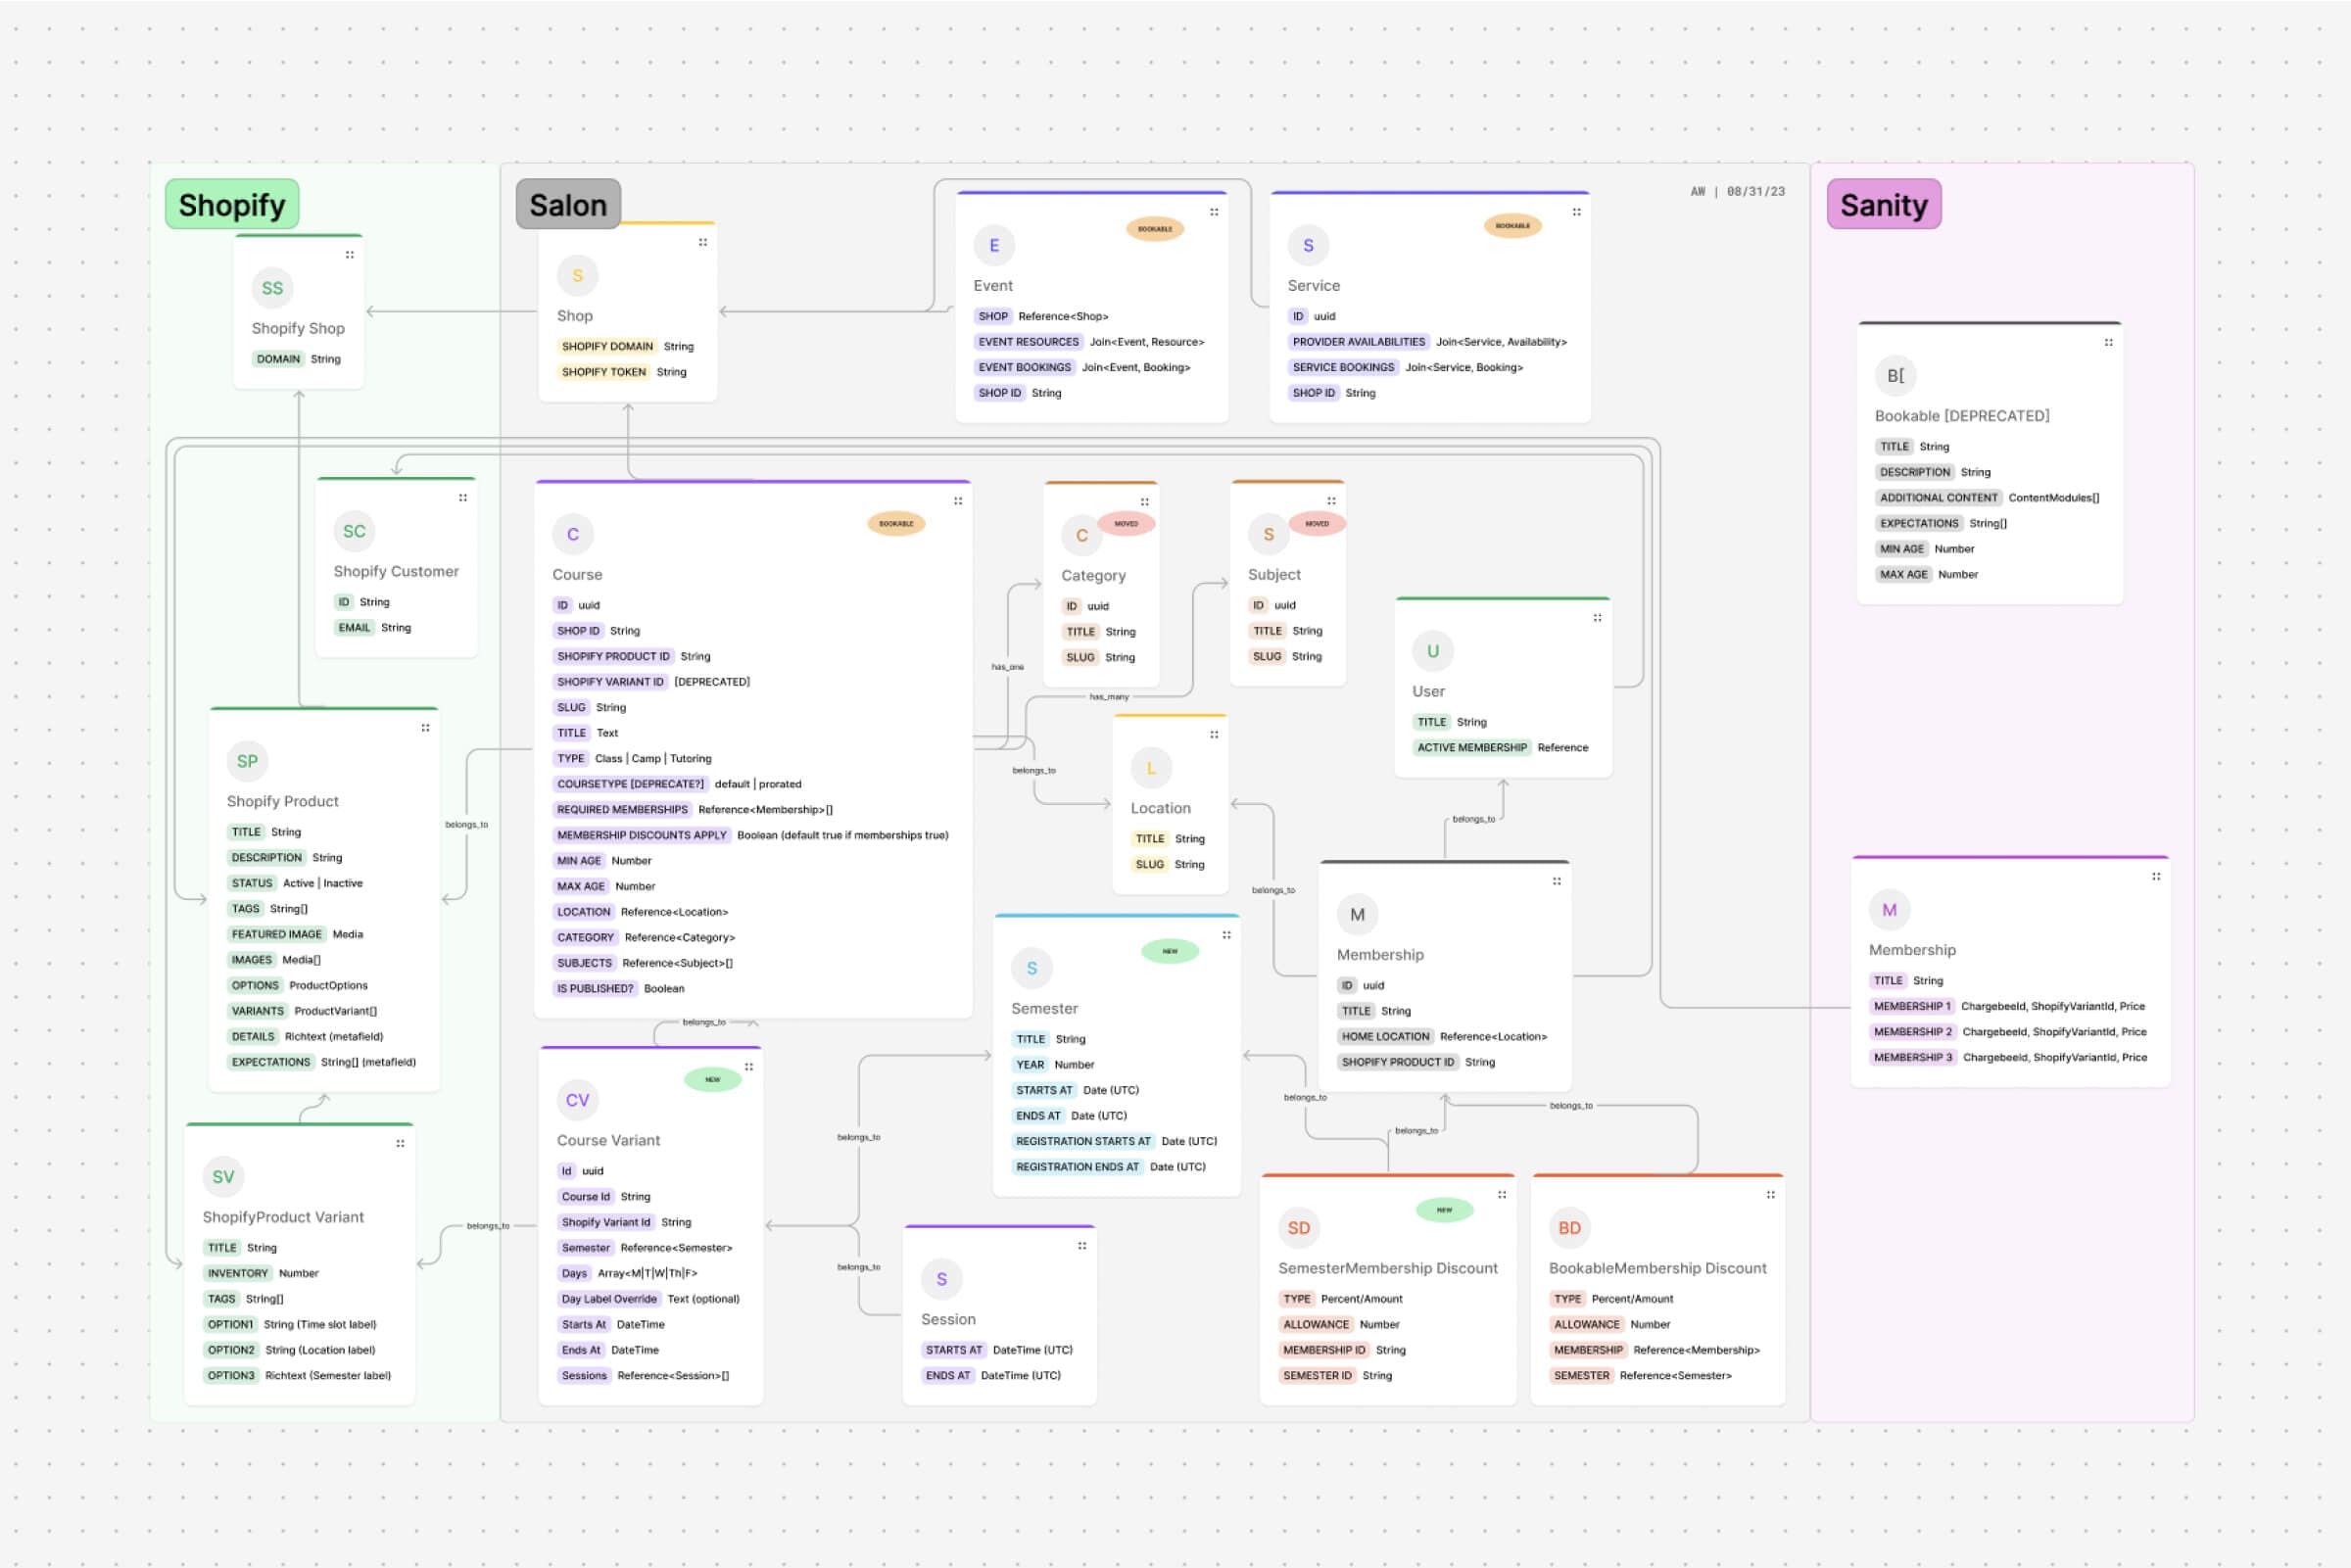
Task: Click the NEW badge on the Semester card
Action: point(1170,951)
